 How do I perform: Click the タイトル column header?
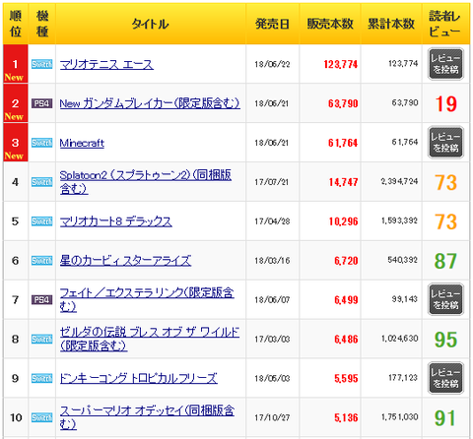(151, 24)
